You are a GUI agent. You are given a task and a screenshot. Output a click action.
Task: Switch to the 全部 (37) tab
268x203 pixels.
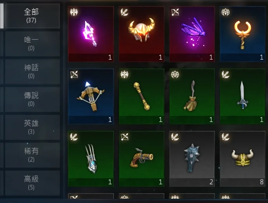(32, 16)
